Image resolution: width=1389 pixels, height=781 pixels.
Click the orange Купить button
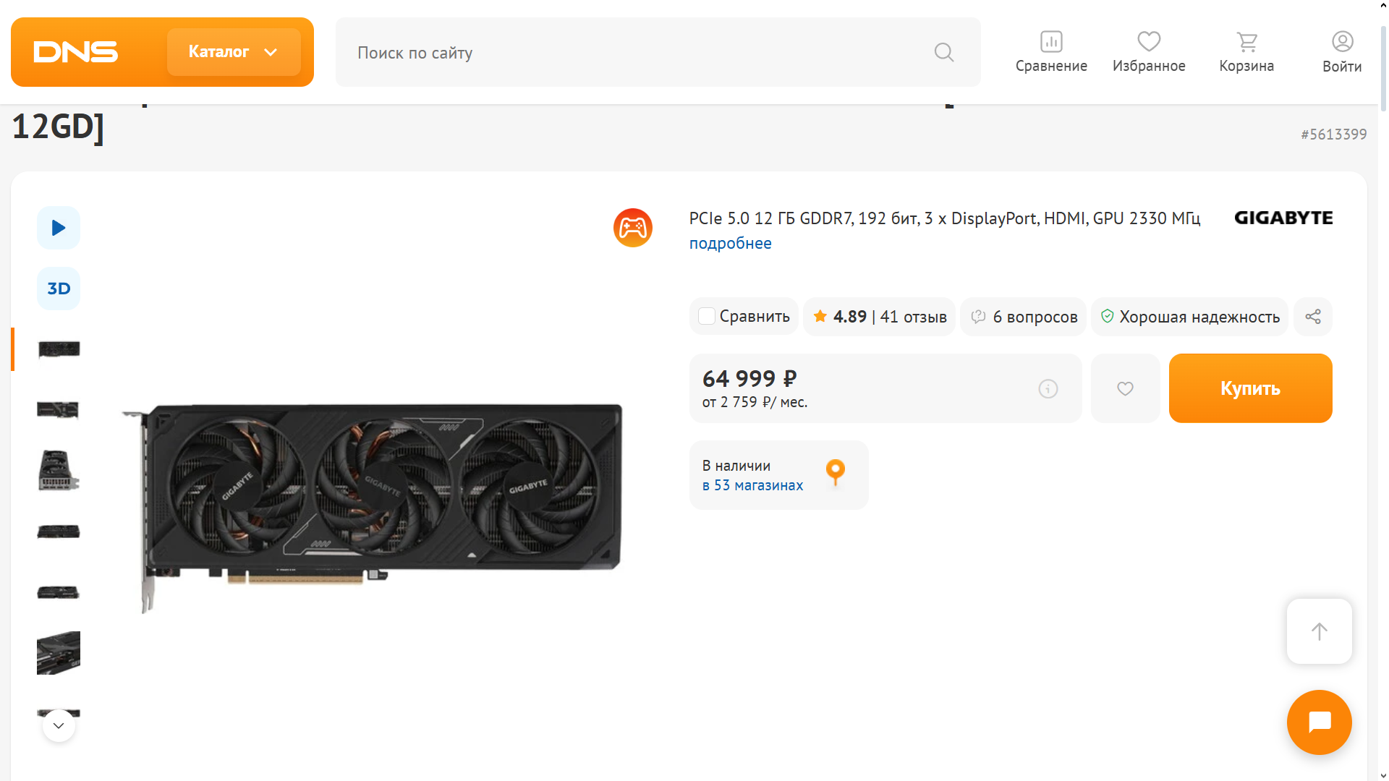coord(1251,388)
